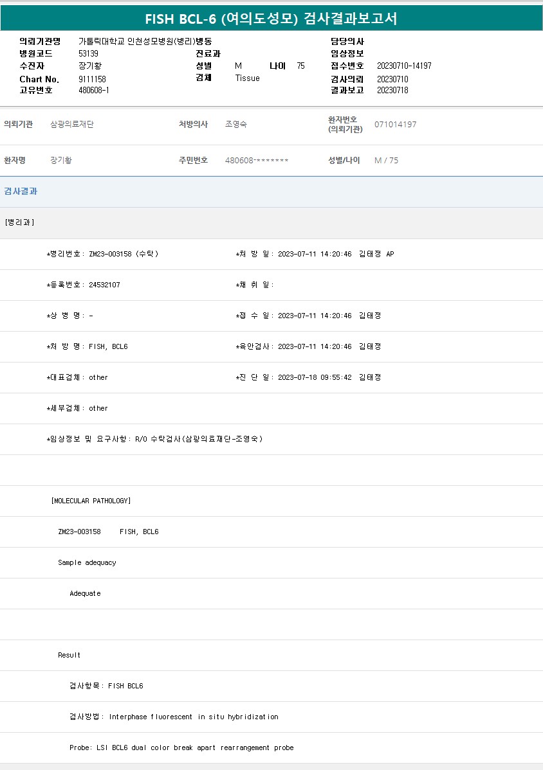Select 결과보고 date 20230718
Viewport: 543px width, 770px height.
tap(392, 91)
